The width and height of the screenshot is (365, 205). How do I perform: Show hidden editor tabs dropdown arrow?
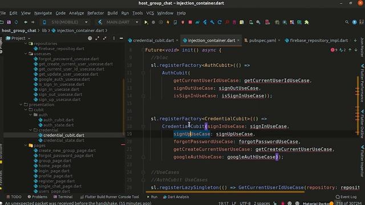[x=355, y=40]
